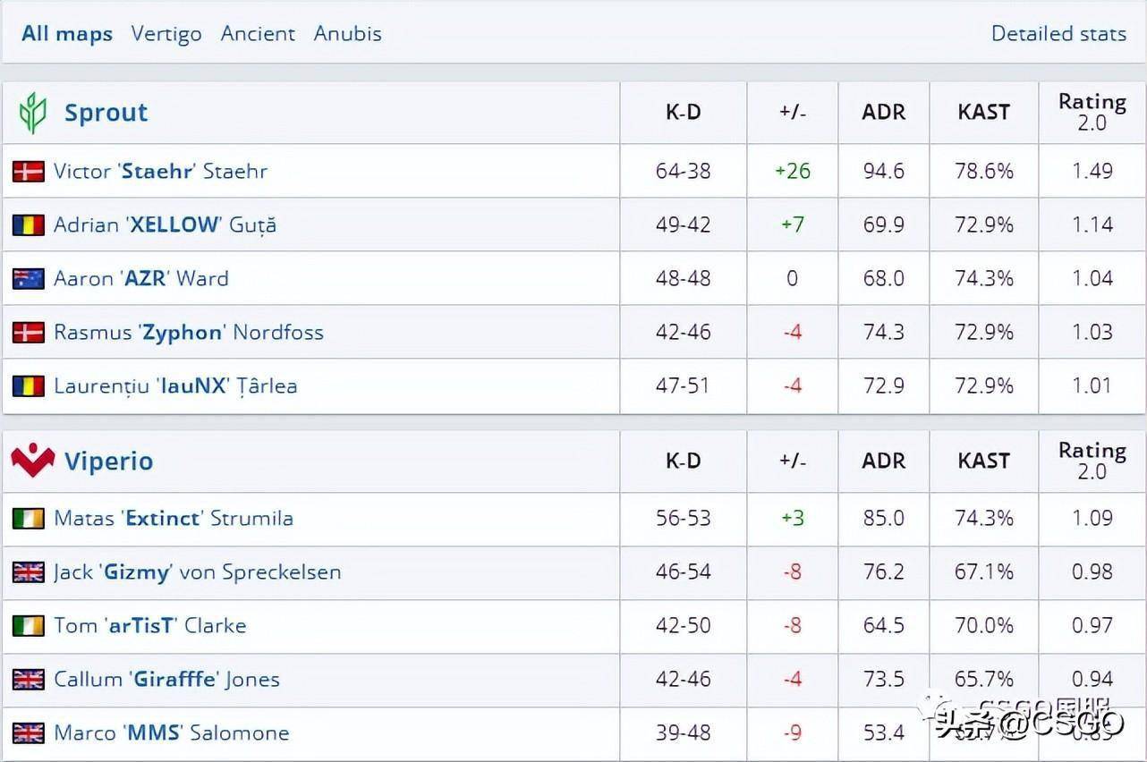Switch to the Vertigo map tab

(x=166, y=34)
